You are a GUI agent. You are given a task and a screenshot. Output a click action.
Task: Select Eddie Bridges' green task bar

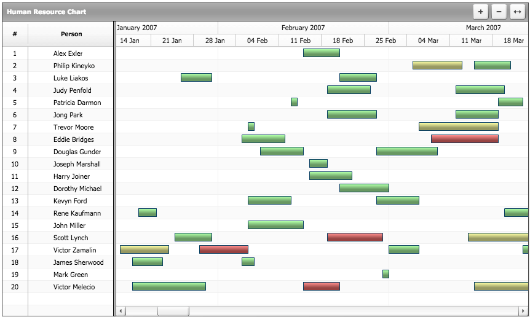[263, 139]
